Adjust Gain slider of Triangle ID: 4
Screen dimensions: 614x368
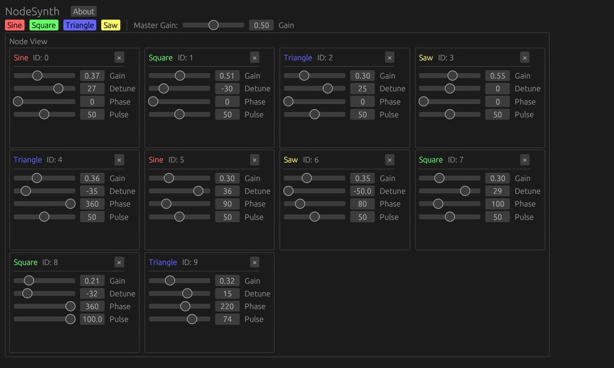tap(45, 178)
